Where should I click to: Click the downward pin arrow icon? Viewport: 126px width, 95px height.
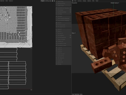pyautogui.click(x=54, y=1)
